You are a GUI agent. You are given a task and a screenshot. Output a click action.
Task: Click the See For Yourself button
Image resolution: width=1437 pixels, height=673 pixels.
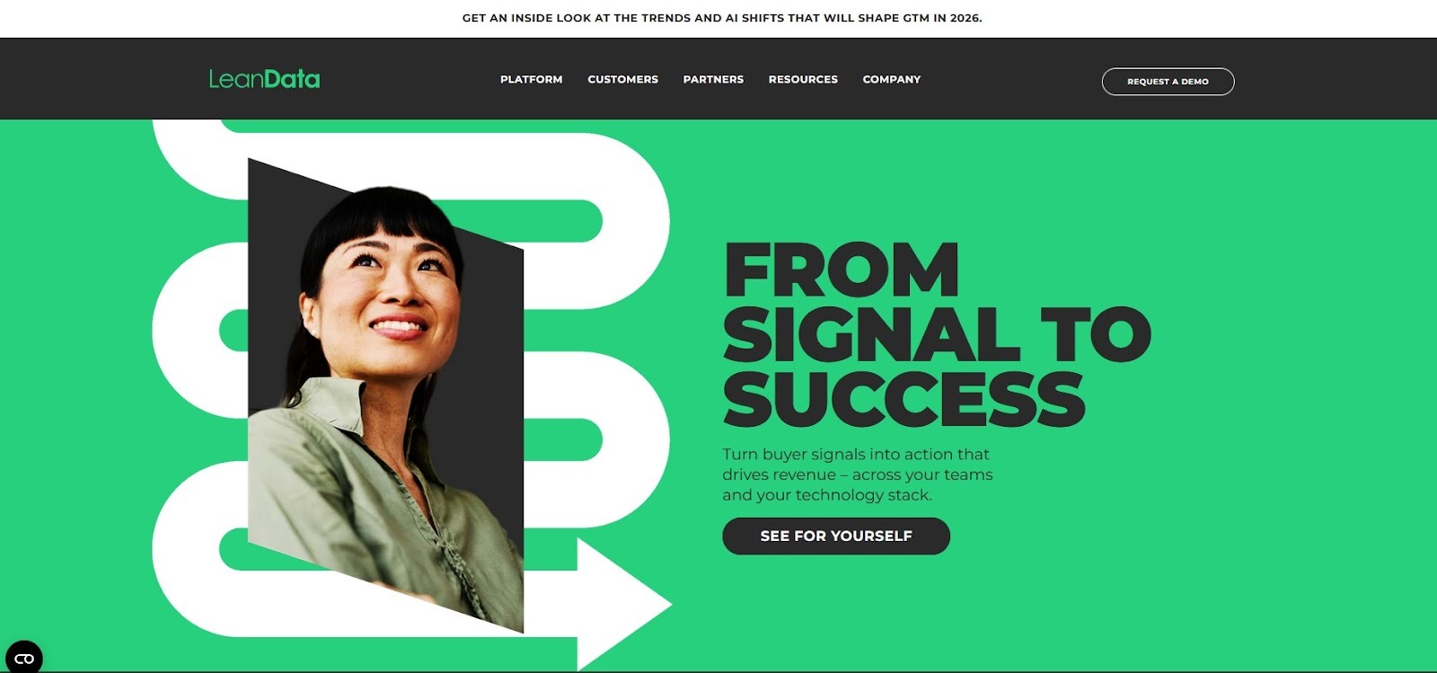[x=836, y=536]
